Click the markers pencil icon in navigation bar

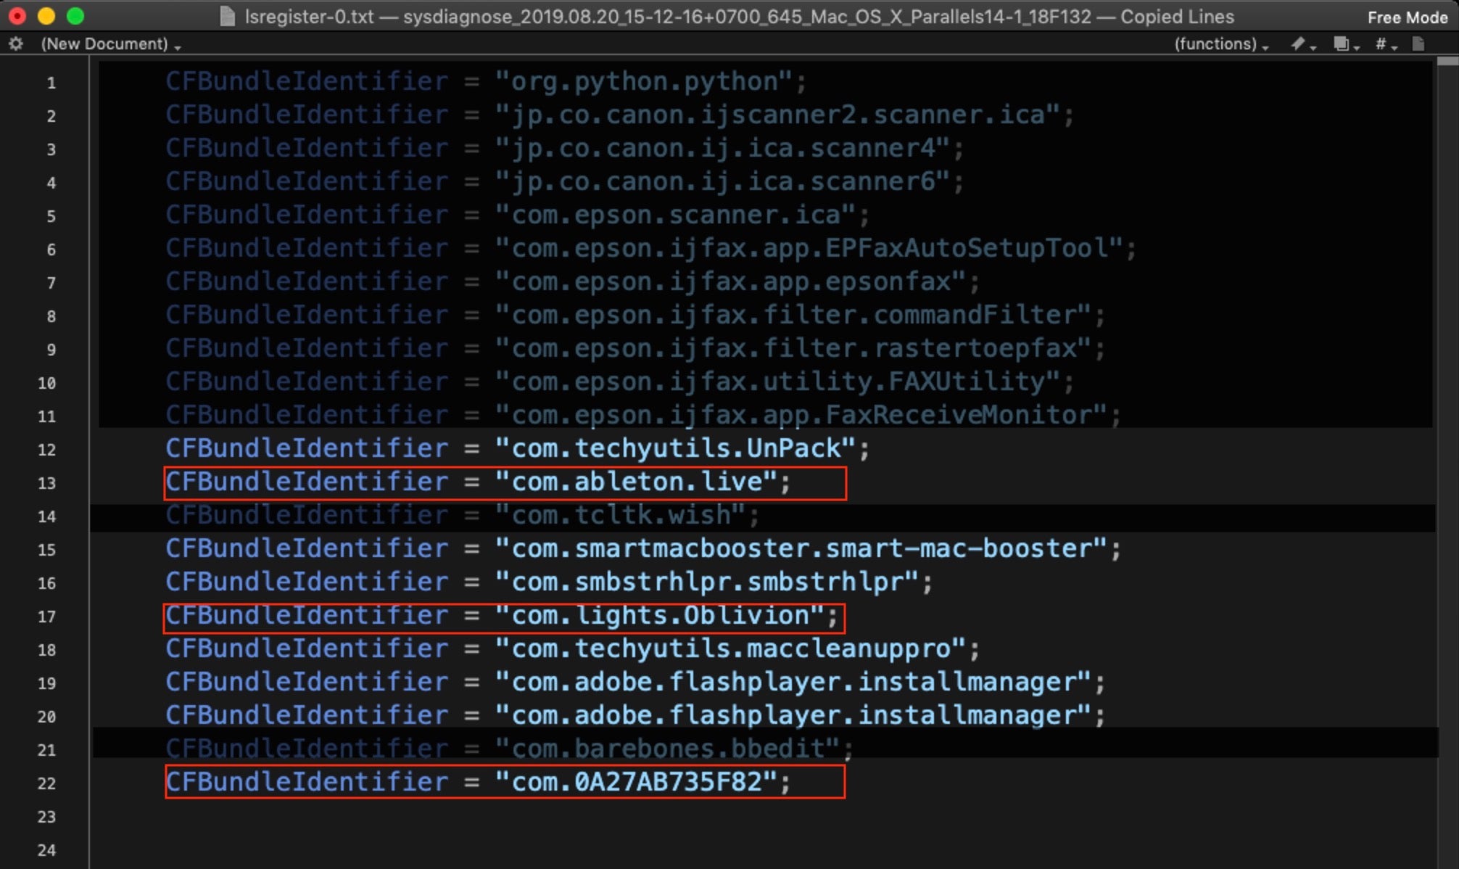[x=1298, y=44]
